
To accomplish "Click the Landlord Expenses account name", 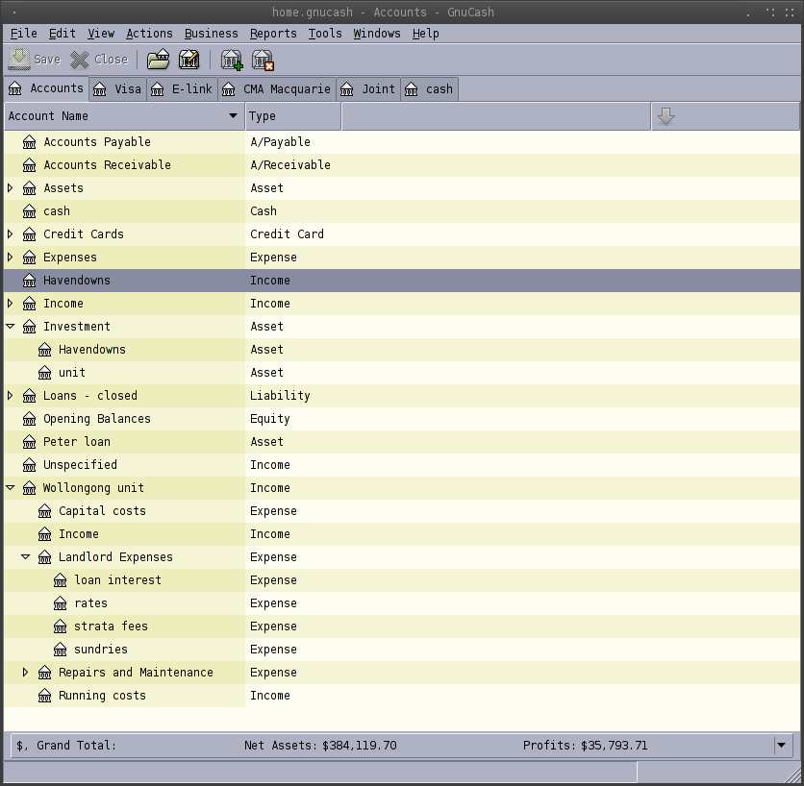I will point(115,557).
